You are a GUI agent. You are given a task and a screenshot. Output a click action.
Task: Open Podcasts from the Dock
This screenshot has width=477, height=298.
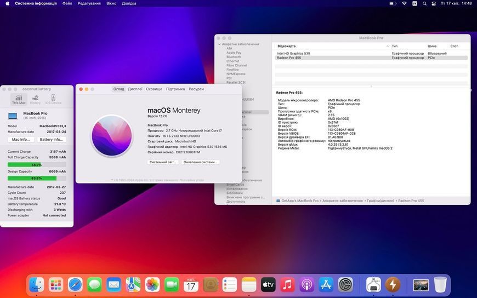[x=307, y=285]
